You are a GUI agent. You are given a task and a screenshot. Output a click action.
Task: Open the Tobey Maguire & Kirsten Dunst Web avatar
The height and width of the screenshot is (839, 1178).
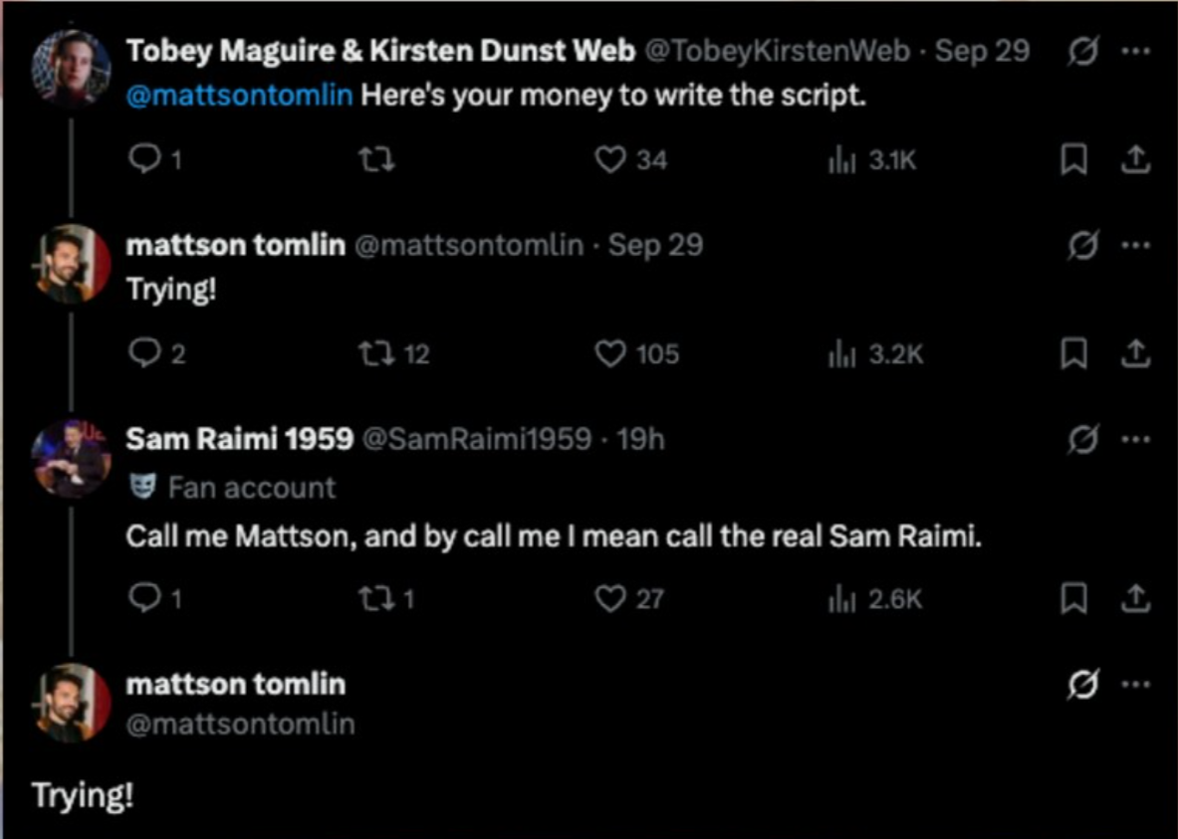coord(71,68)
